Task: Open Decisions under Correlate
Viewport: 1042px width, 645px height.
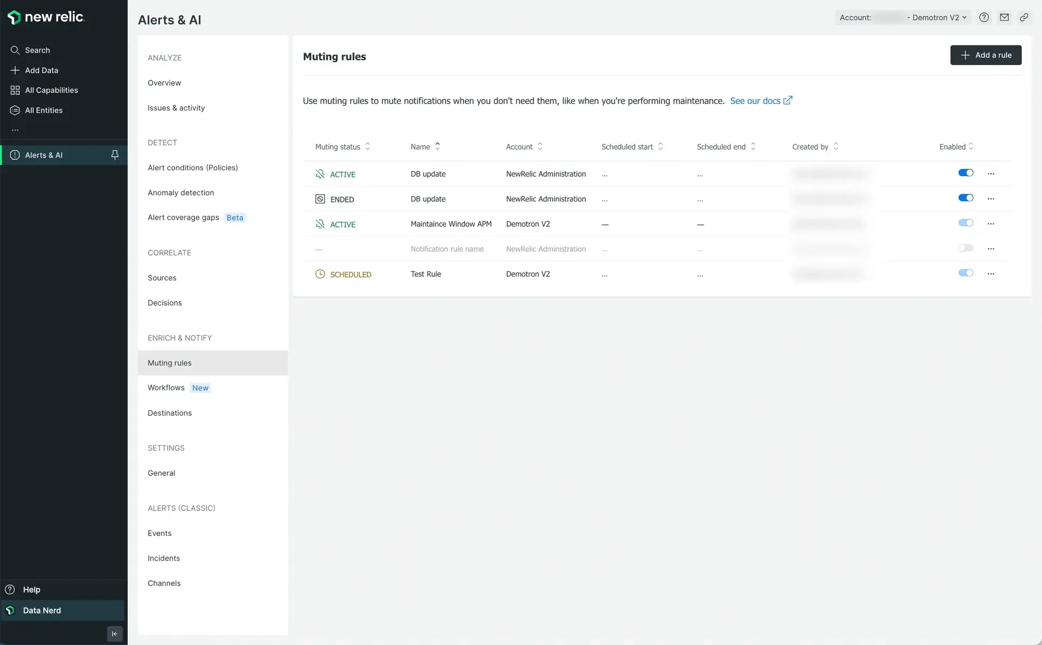Action: click(164, 303)
